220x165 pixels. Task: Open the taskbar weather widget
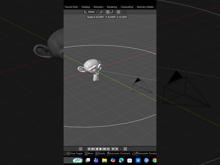click(x=78, y=160)
